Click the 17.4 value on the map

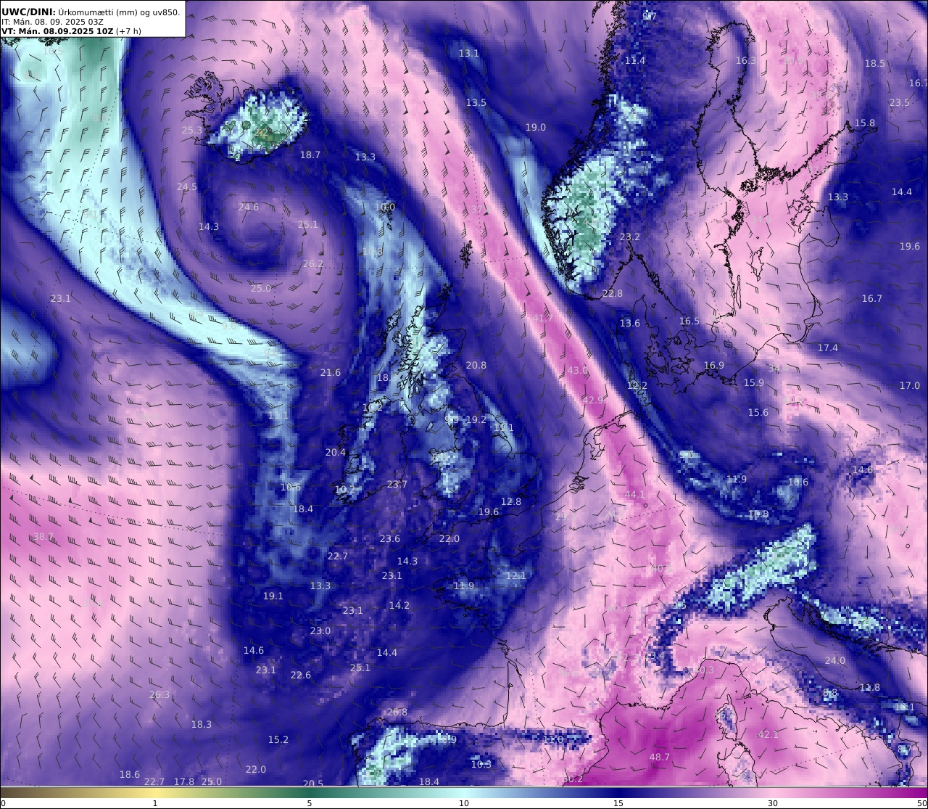coord(828,348)
